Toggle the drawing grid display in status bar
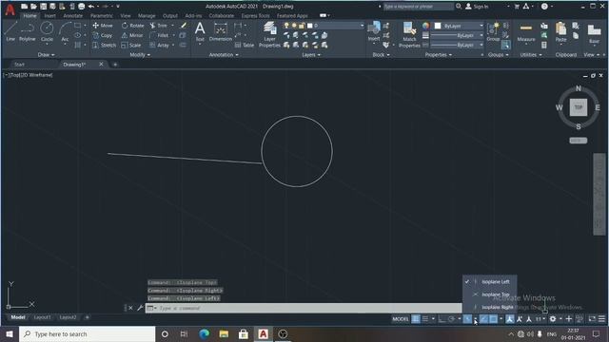 pyautogui.click(x=416, y=319)
